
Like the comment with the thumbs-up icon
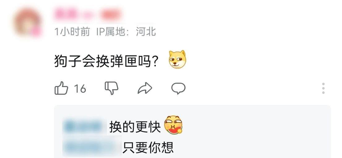[61, 88]
